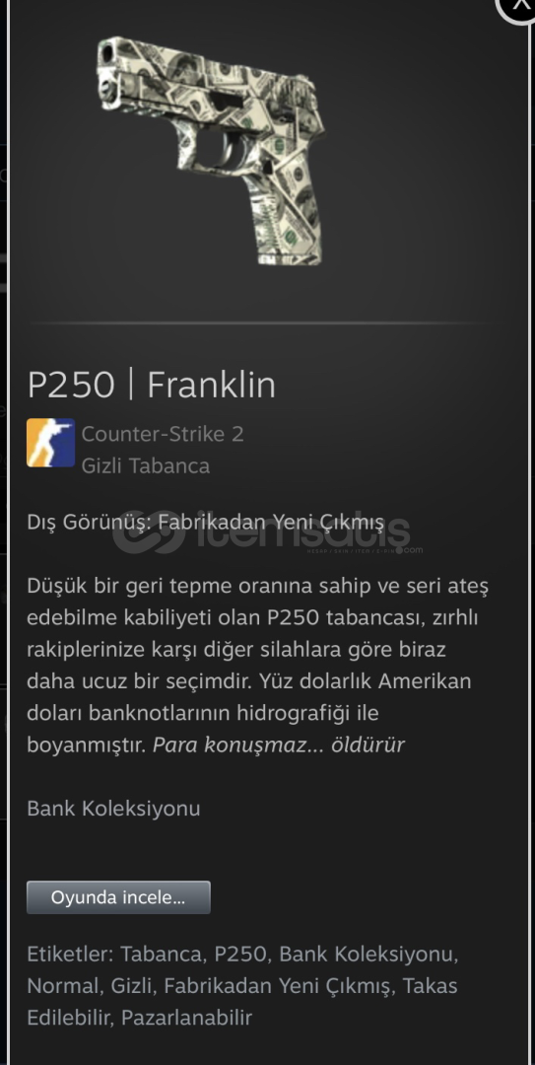Click the Takas Edilebilir tag
Image resolution: width=535 pixels, height=1065 pixels.
[241, 1001]
